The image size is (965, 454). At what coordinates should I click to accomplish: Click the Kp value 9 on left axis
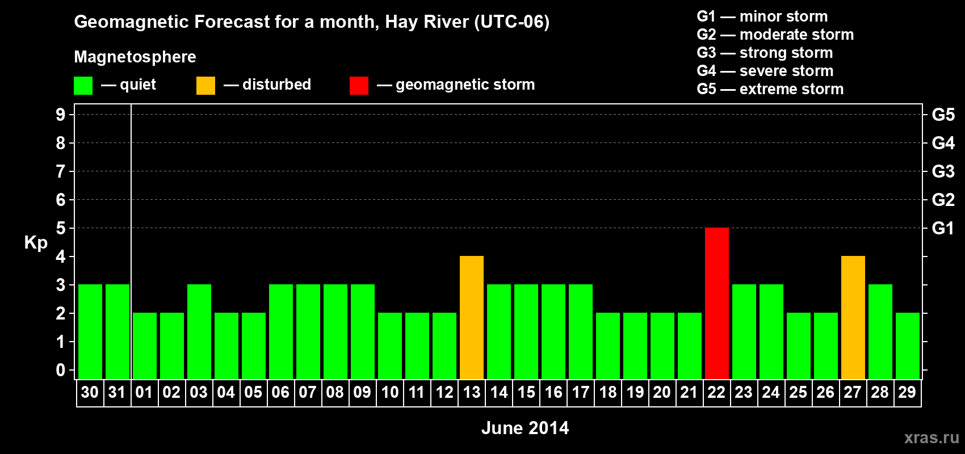click(x=61, y=115)
